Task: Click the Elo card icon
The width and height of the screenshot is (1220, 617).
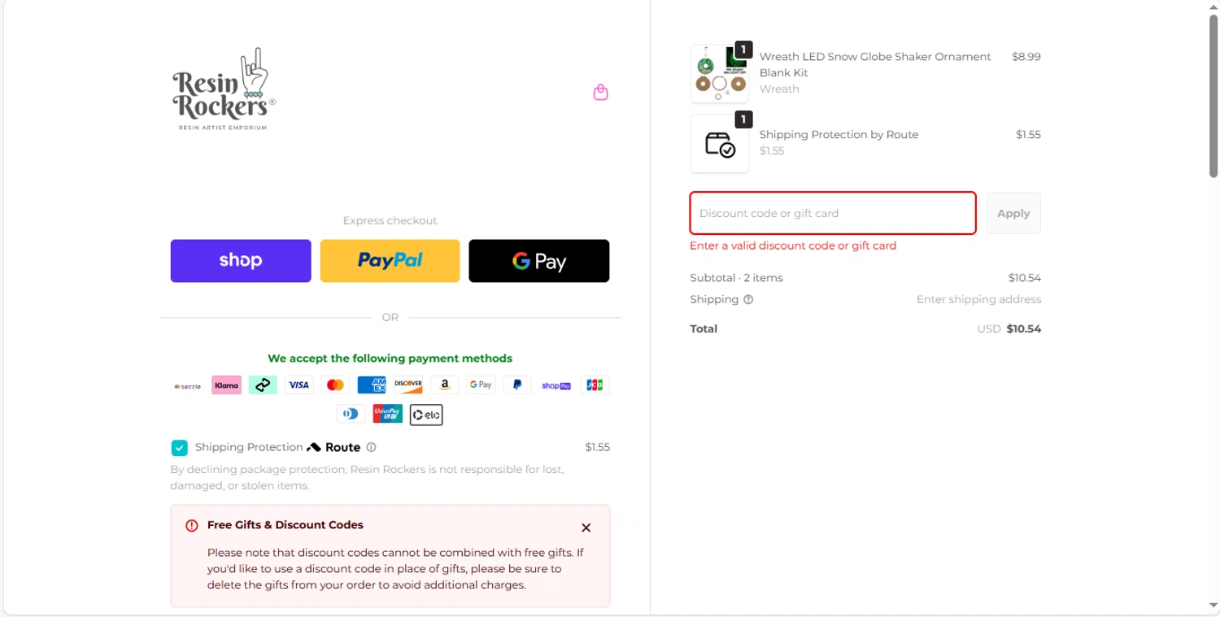Action: coord(426,415)
